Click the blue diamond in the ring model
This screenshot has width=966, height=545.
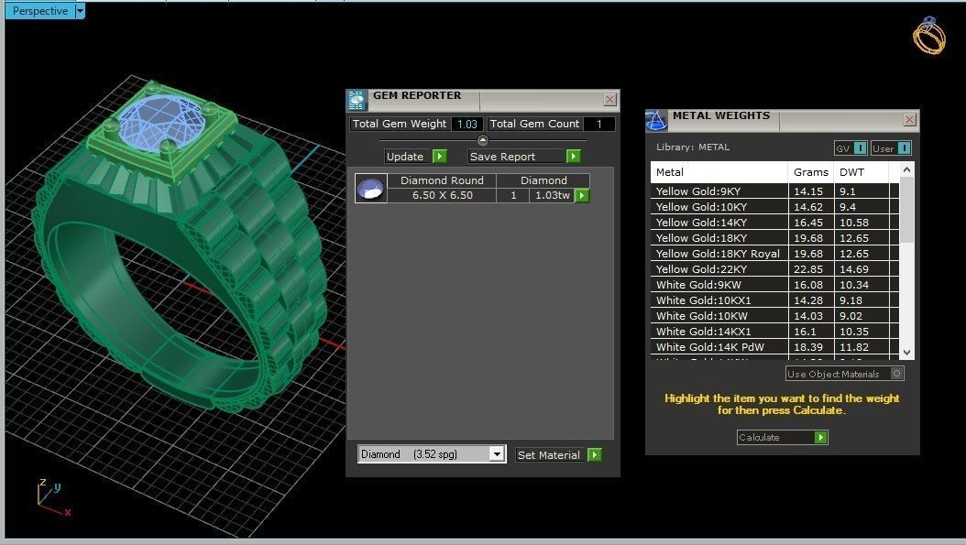(x=162, y=122)
